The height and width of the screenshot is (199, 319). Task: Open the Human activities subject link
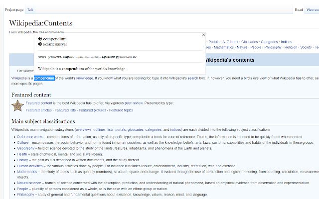click(30, 166)
